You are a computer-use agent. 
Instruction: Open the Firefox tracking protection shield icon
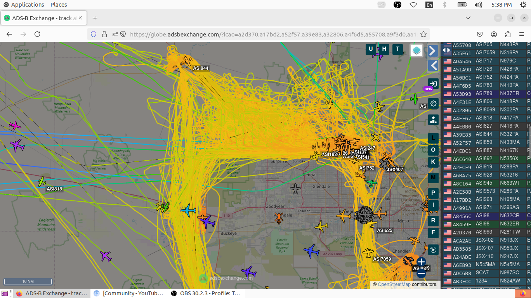point(93,34)
